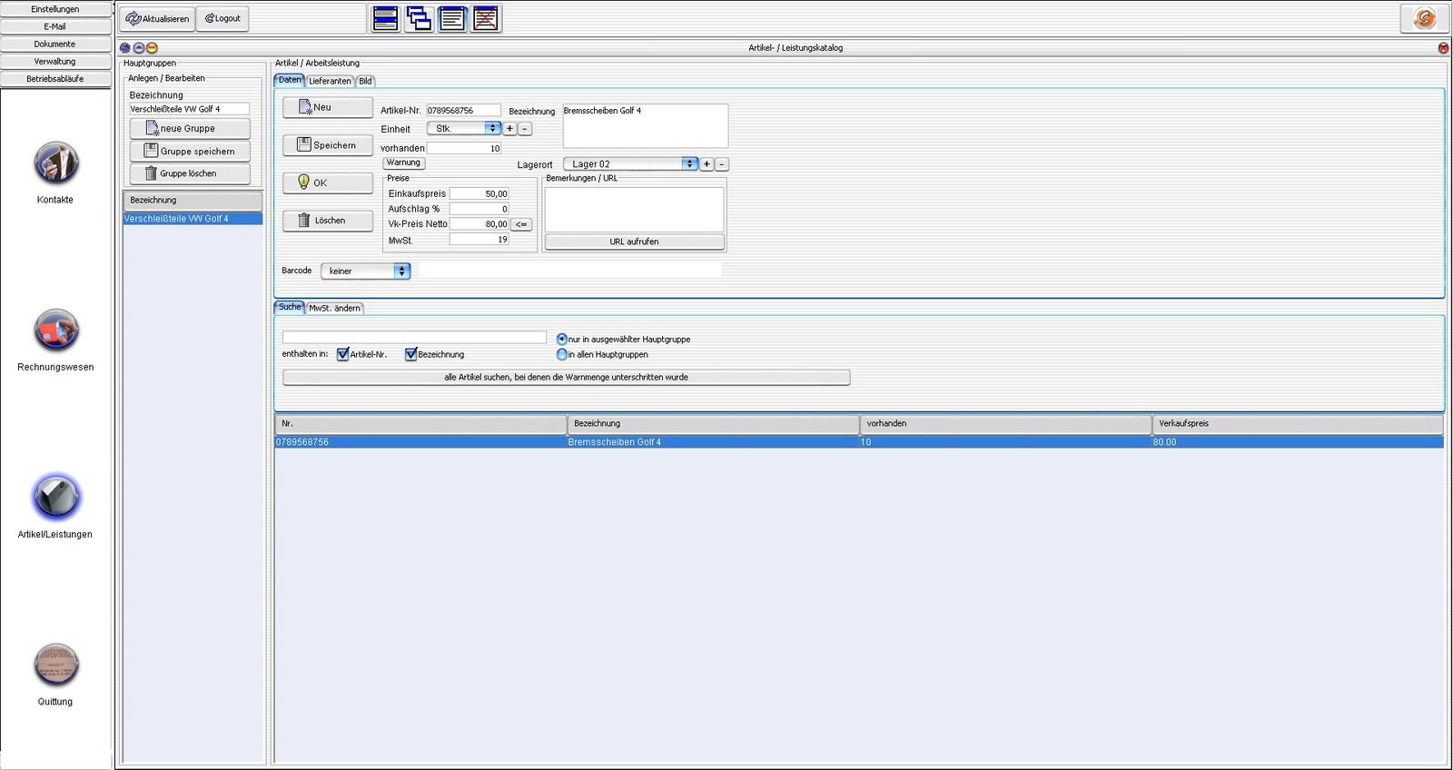Click Aktualisieren to refresh

coord(157,19)
